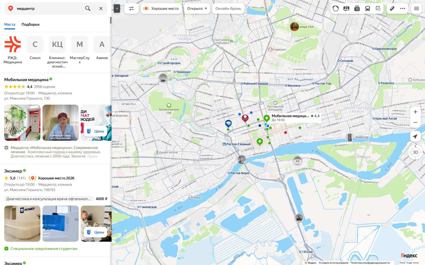This screenshot has width=425, height=265.
Task: Show photos layer on map
Action: [x=357, y=8]
